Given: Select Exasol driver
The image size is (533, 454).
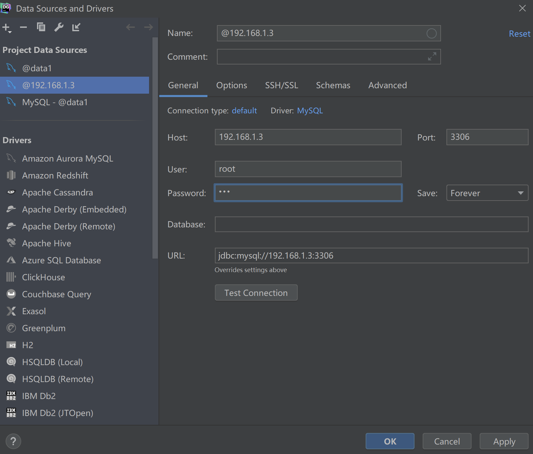Looking at the screenshot, I should click(75, 311).
